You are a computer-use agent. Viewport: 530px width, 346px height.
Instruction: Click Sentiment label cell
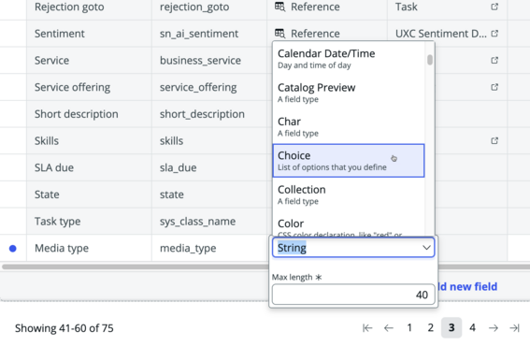[89, 34]
